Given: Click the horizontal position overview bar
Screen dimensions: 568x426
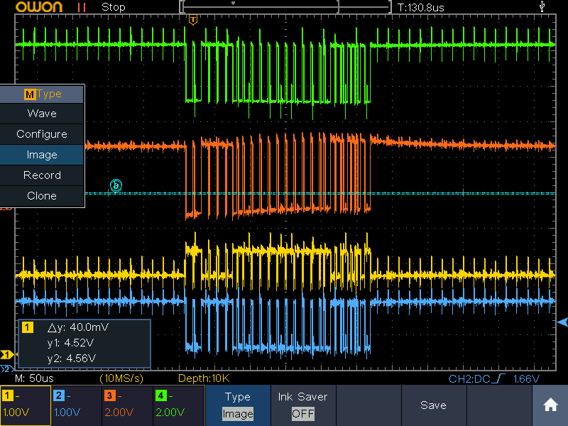Looking at the screenshot, I should click(285, 6).
